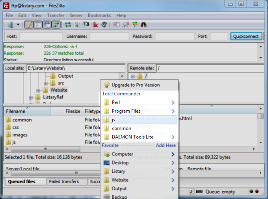The height and width of the screenshot is (199, 268).
Task: Focus the Port input field
Action: tap(219, 36)
